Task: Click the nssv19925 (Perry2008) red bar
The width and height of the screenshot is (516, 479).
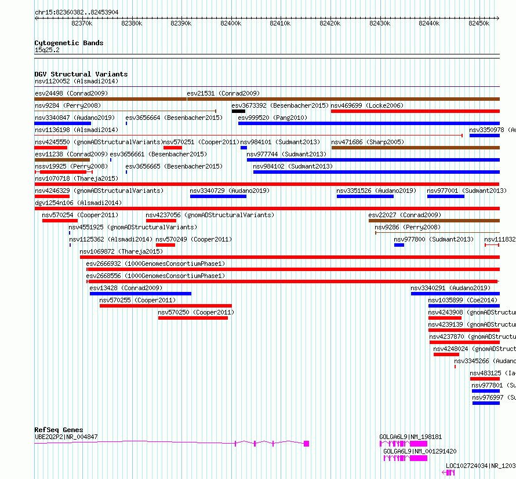Action: [x=63, y=172]
